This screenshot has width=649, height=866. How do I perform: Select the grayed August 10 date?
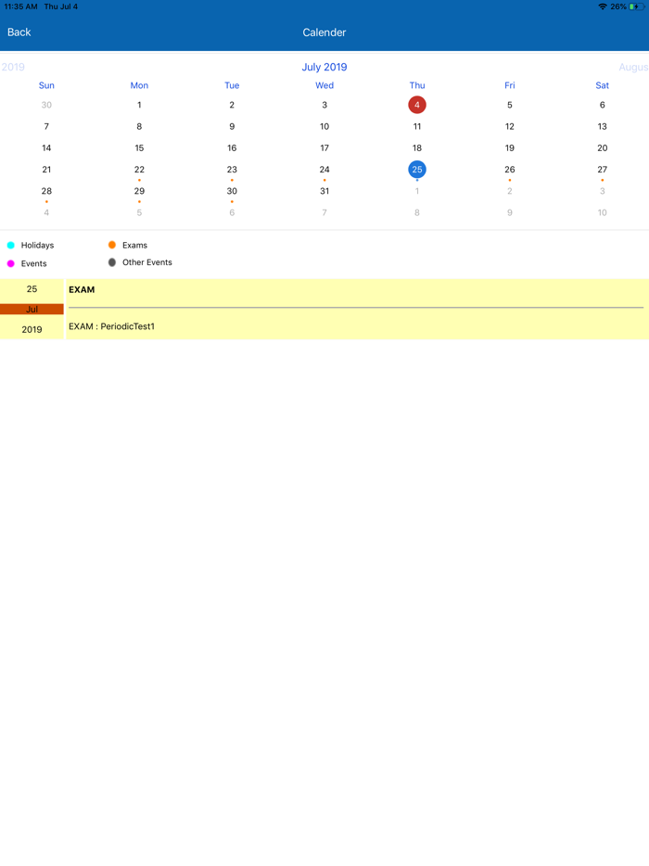(602, 212)
